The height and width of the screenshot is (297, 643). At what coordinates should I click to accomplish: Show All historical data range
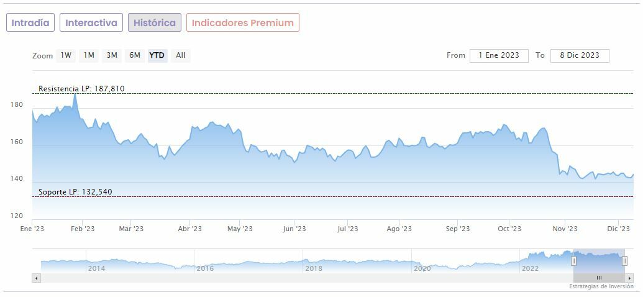[180, 55]
